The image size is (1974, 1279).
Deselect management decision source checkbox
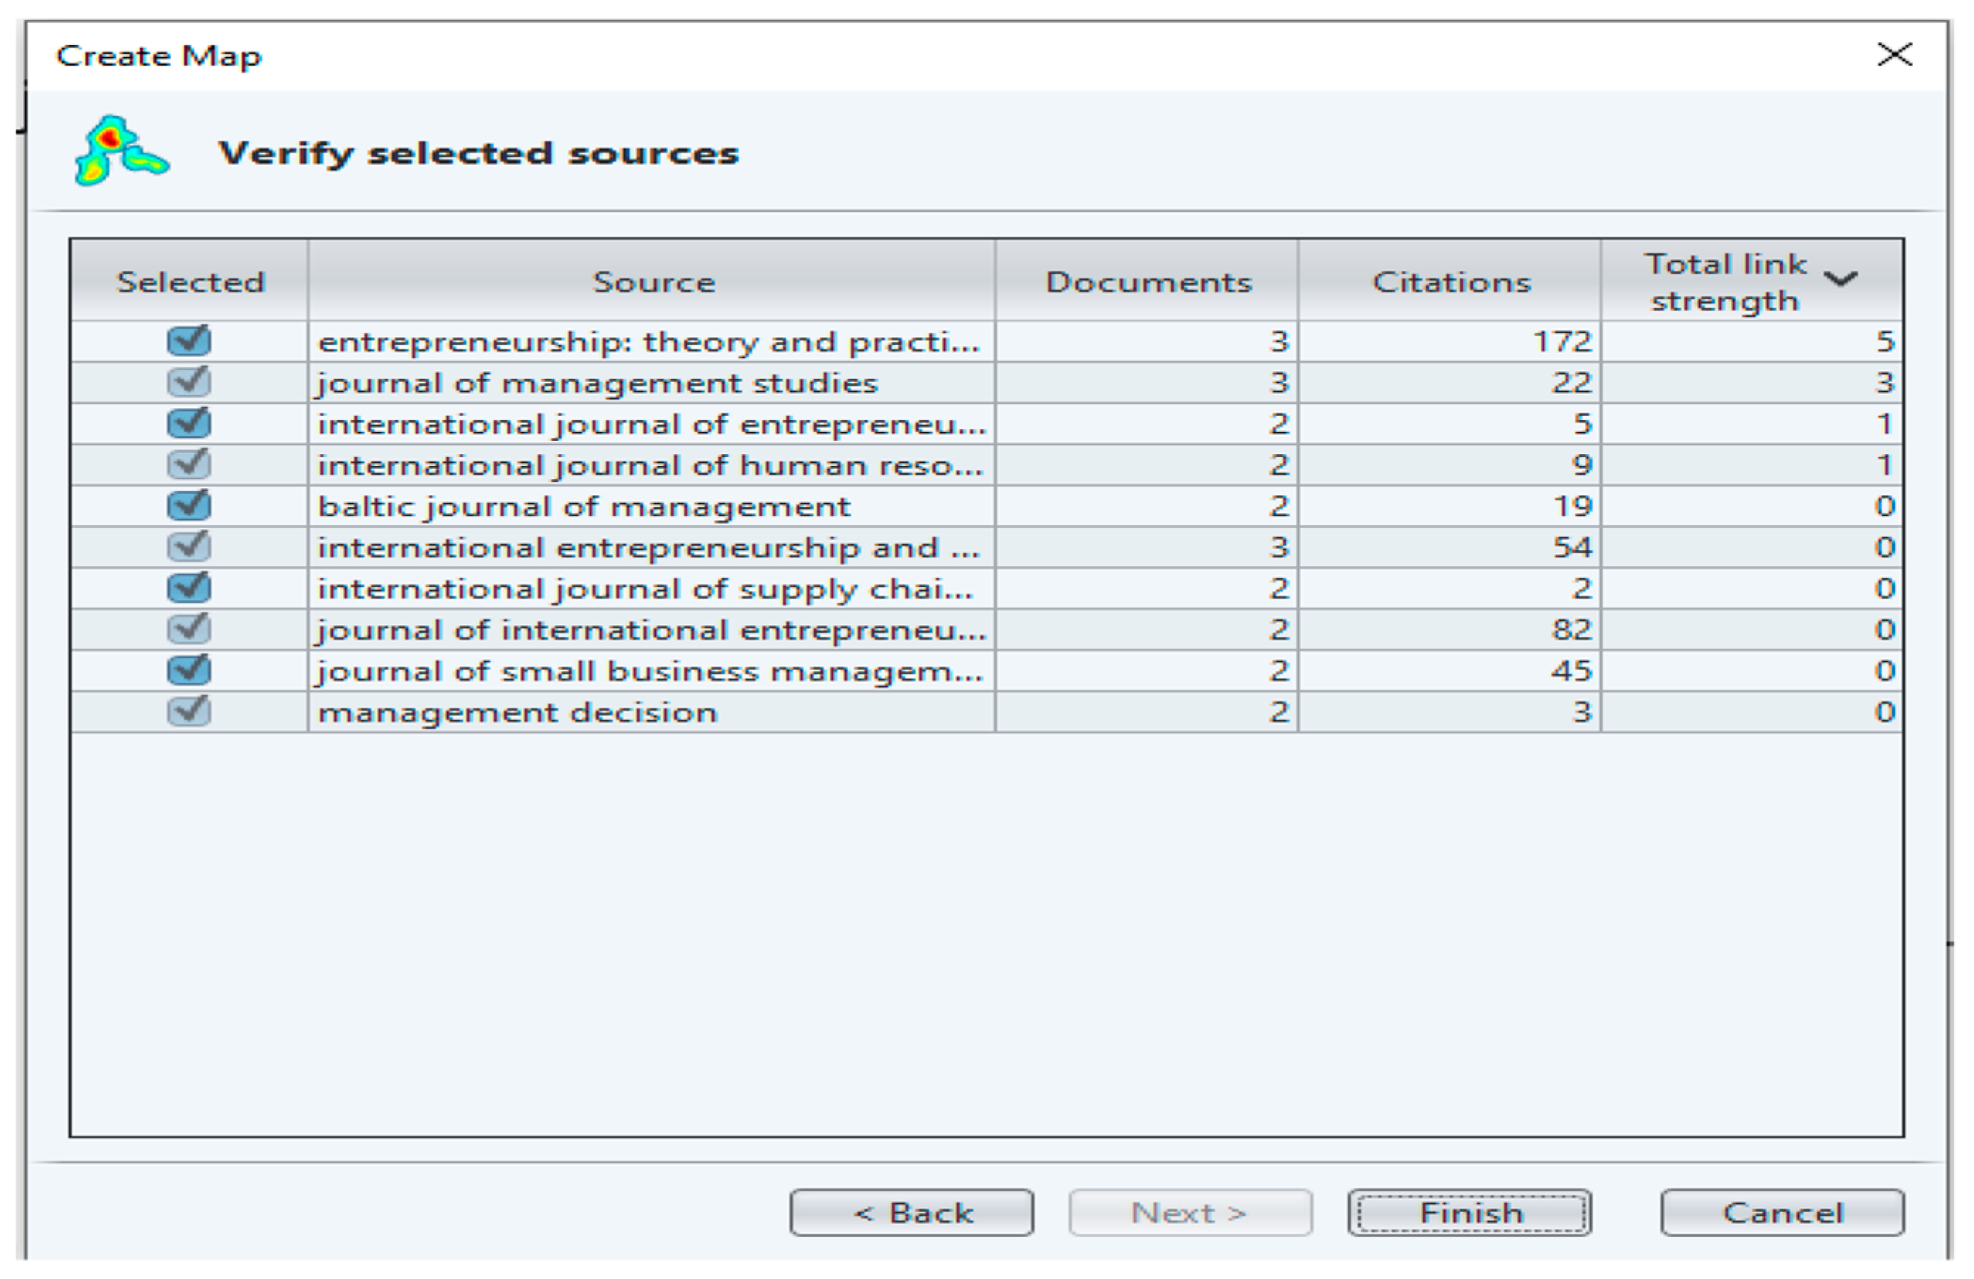(x=189, y=711)
